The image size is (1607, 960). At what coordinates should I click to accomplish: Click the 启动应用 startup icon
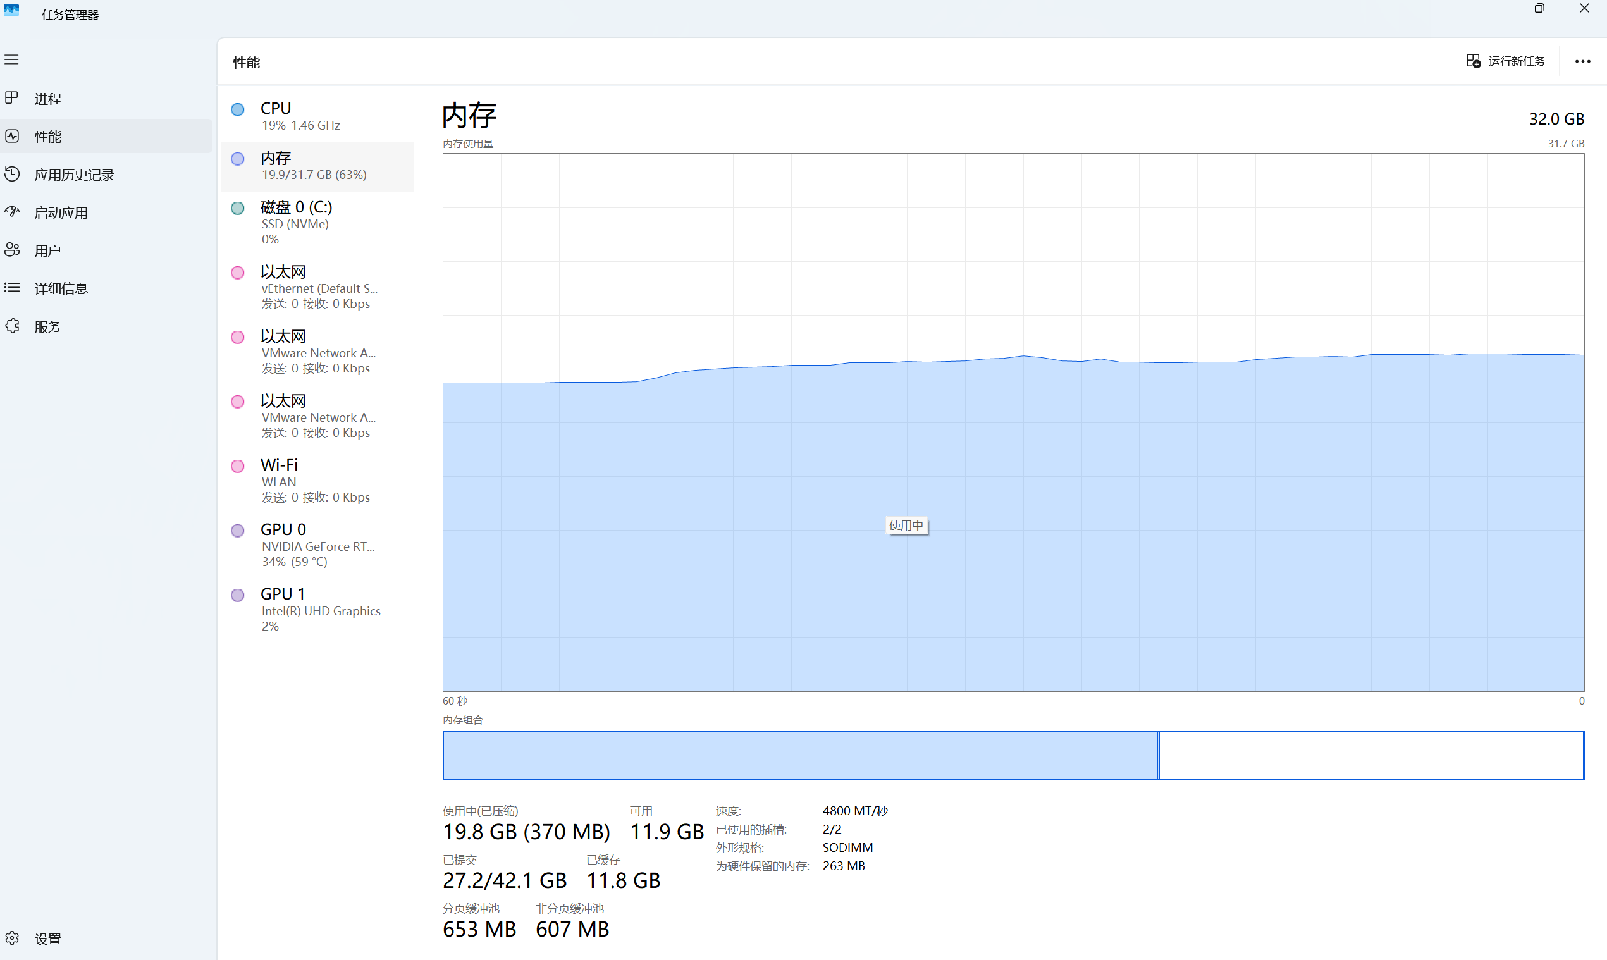(11, 211)
